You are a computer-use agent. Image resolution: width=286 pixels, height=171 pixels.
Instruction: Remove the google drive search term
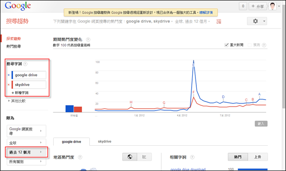coord(9,75)
